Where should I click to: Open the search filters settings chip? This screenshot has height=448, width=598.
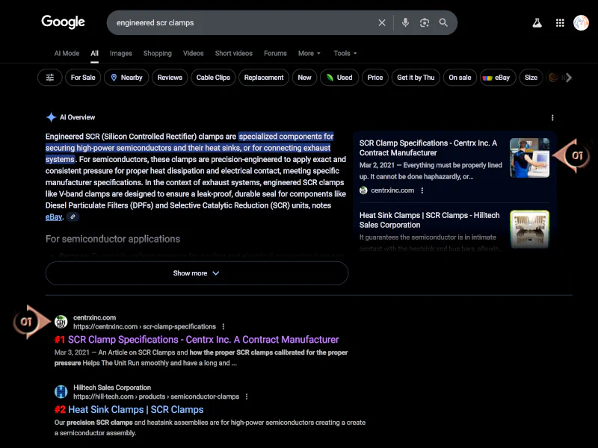[x=50, y=78]
